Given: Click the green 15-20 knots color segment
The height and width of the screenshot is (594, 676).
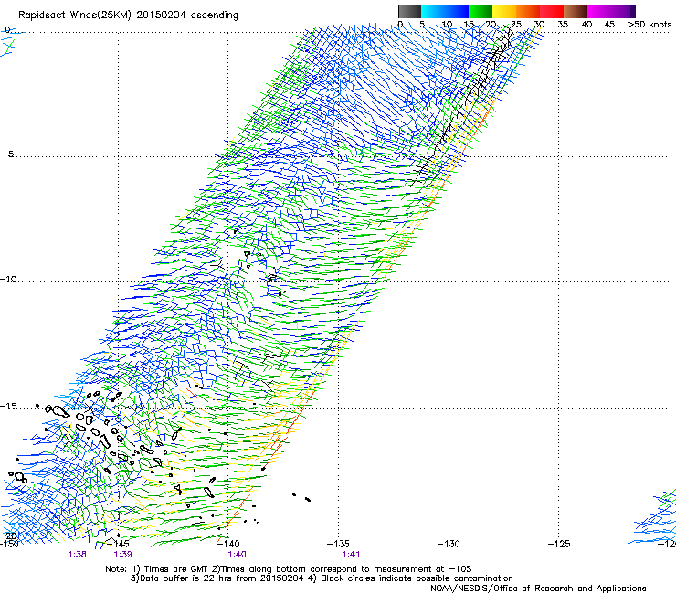Looking at the screenshot, I should [481, 11].
